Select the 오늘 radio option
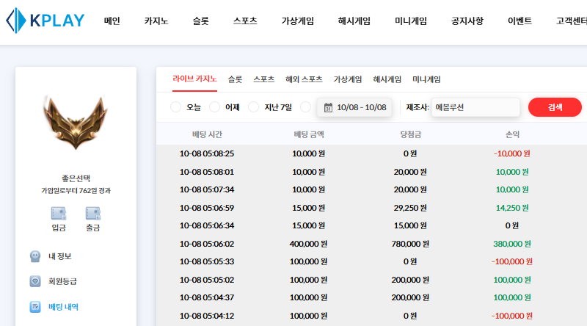Viewport: 587px width, 326px height. [175, 107]
